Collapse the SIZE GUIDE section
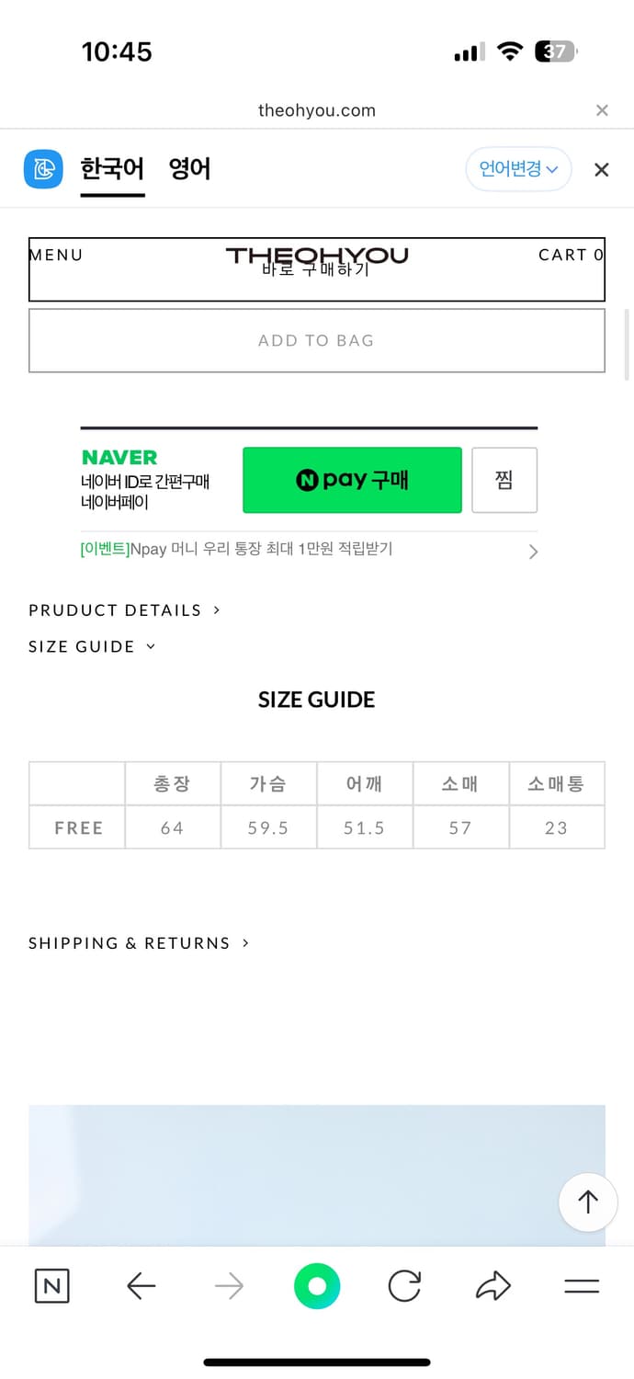This screenshot has height=1379, width=634. coord(92,646)
